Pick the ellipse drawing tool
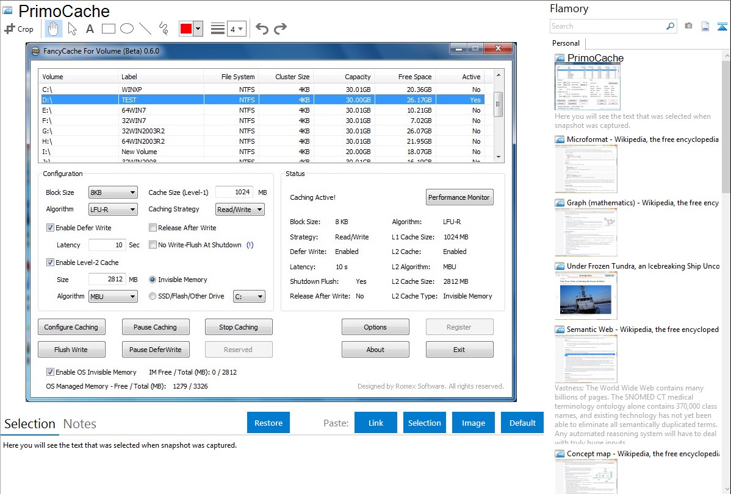 point(127,29)
